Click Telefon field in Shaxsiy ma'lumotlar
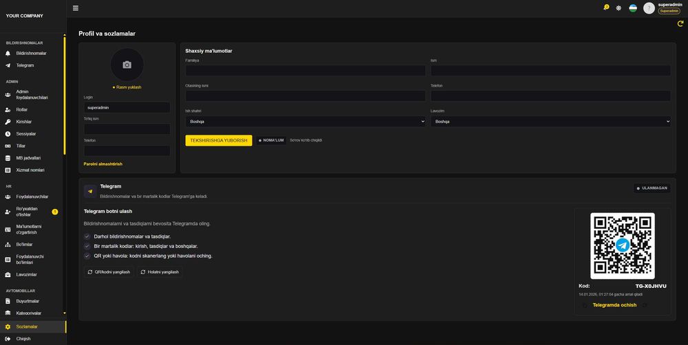688x345 pixels. tap(550, 96)
